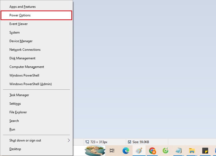Open the Run dialog entry
Image resolution: width=216 pixels, height=156 pixels.
pos(36,129)
